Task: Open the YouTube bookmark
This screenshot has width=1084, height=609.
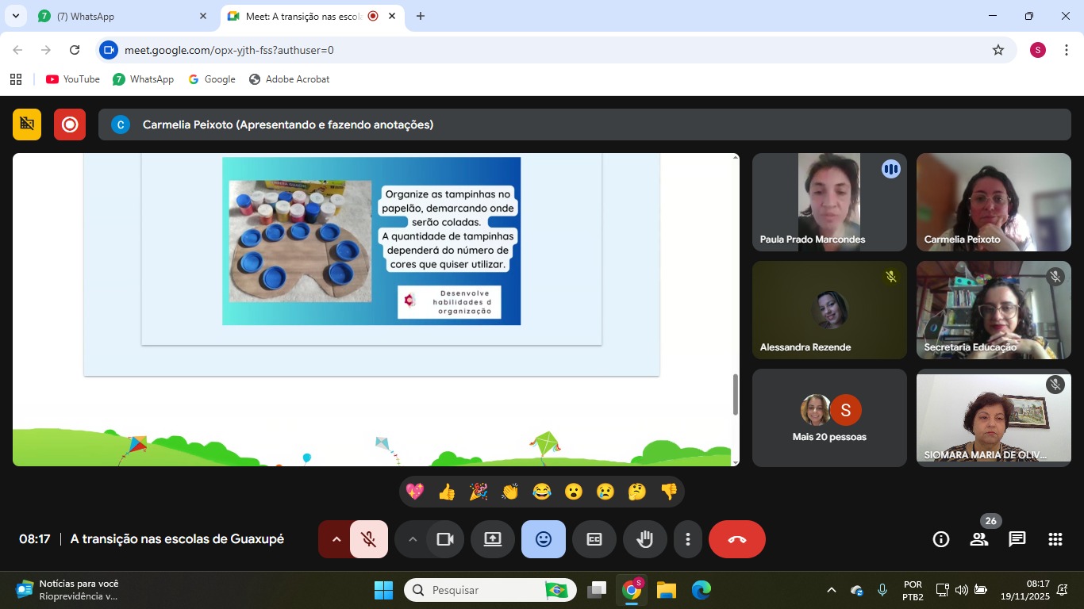Action: tap(73, 79)
